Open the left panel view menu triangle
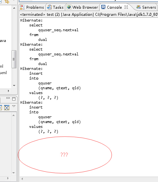The width and height of the screenshot is (158, 182). [x=14, y=106]
